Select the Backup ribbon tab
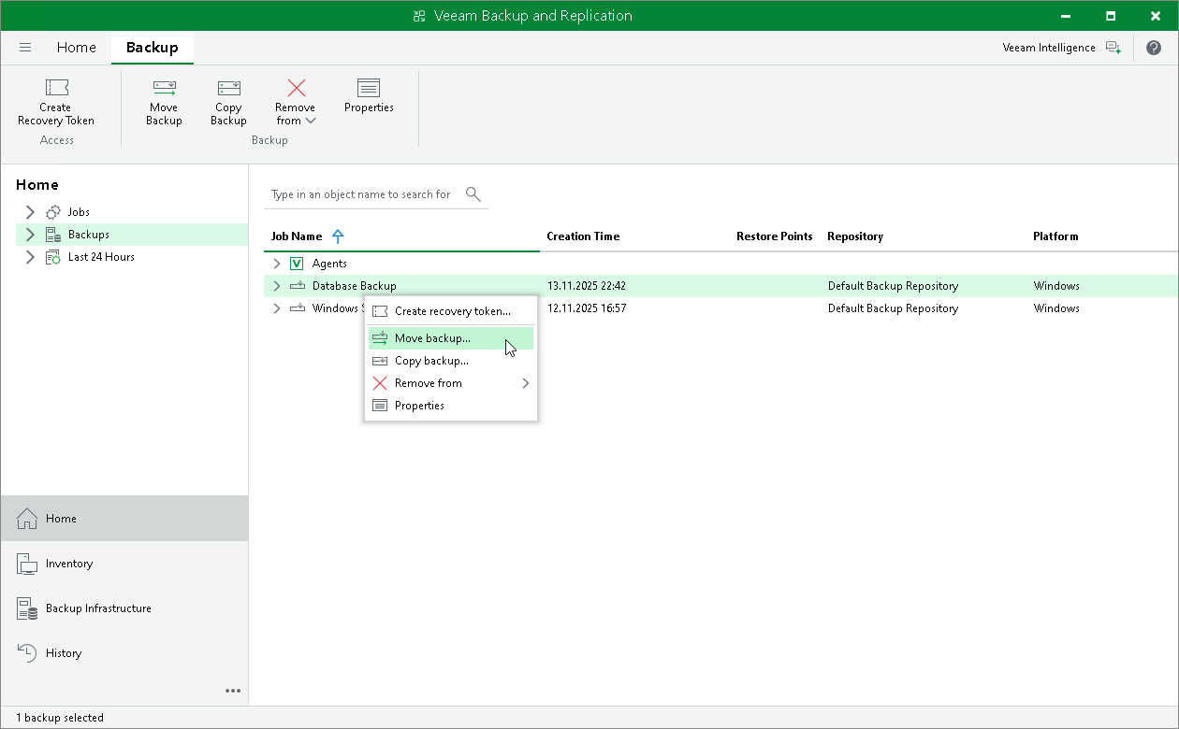 coord(153,48)
